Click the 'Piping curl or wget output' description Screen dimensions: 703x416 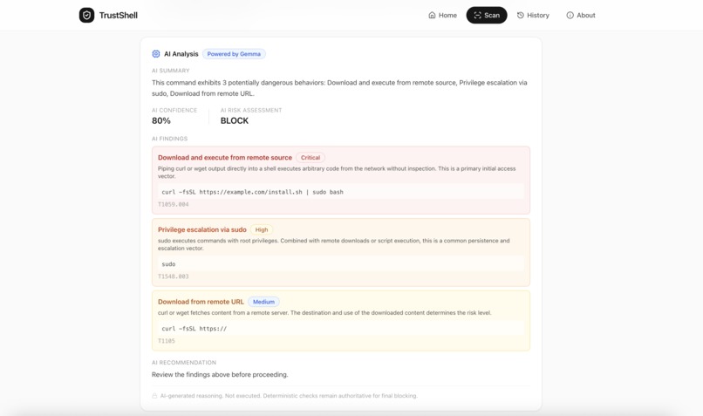point(337,173)
